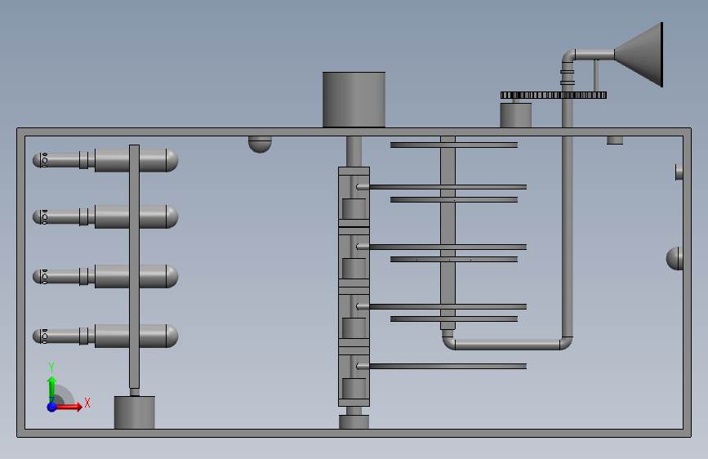Select the small block under top plate near right
Image resolution: width=708 pixels, height=459 pixels.
[x=615, y=140]
